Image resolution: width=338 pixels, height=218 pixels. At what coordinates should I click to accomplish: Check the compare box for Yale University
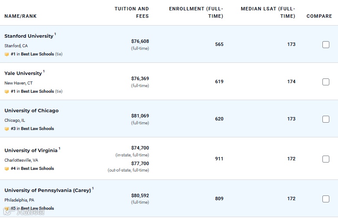point(326,82)
